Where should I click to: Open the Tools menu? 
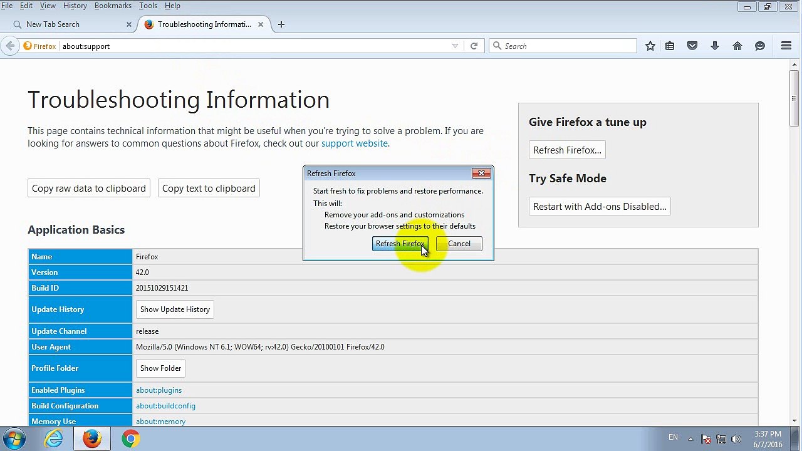148,6
